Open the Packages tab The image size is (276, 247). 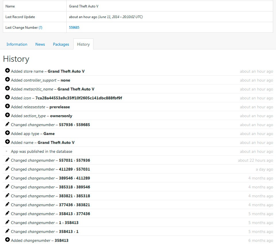point(61,44)
